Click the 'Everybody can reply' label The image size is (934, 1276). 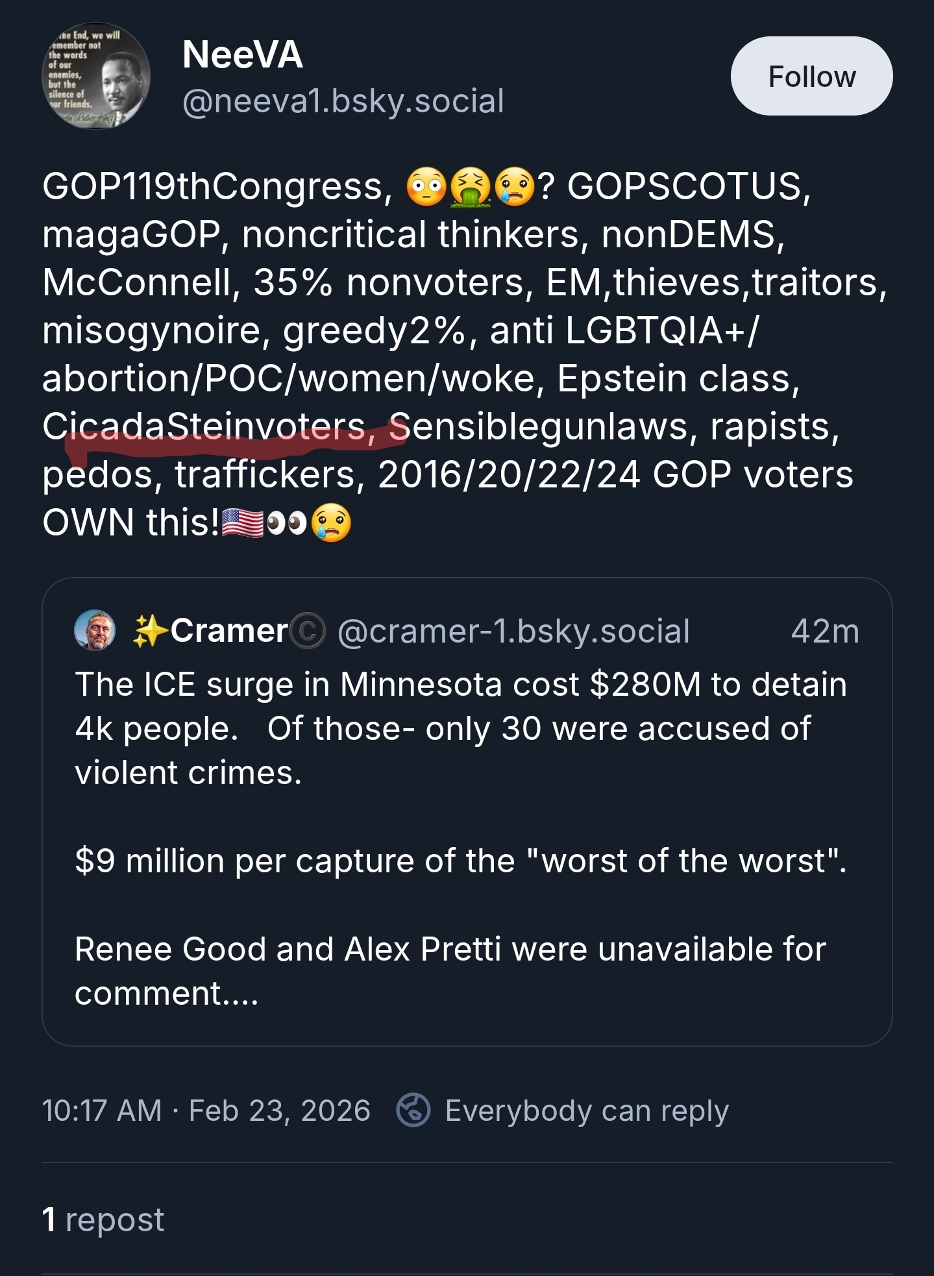587,1110
